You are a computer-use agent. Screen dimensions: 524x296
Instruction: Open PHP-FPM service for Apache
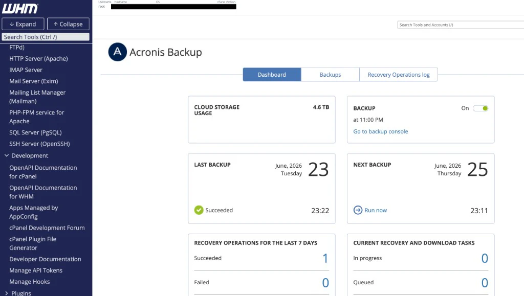[37, 117]
